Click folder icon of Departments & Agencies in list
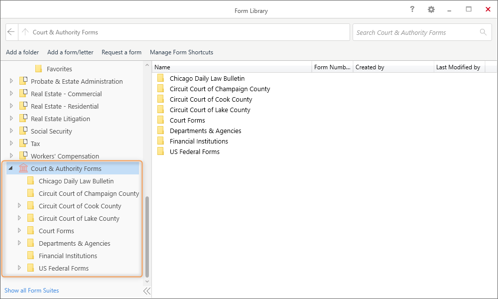 coord(161,131)
